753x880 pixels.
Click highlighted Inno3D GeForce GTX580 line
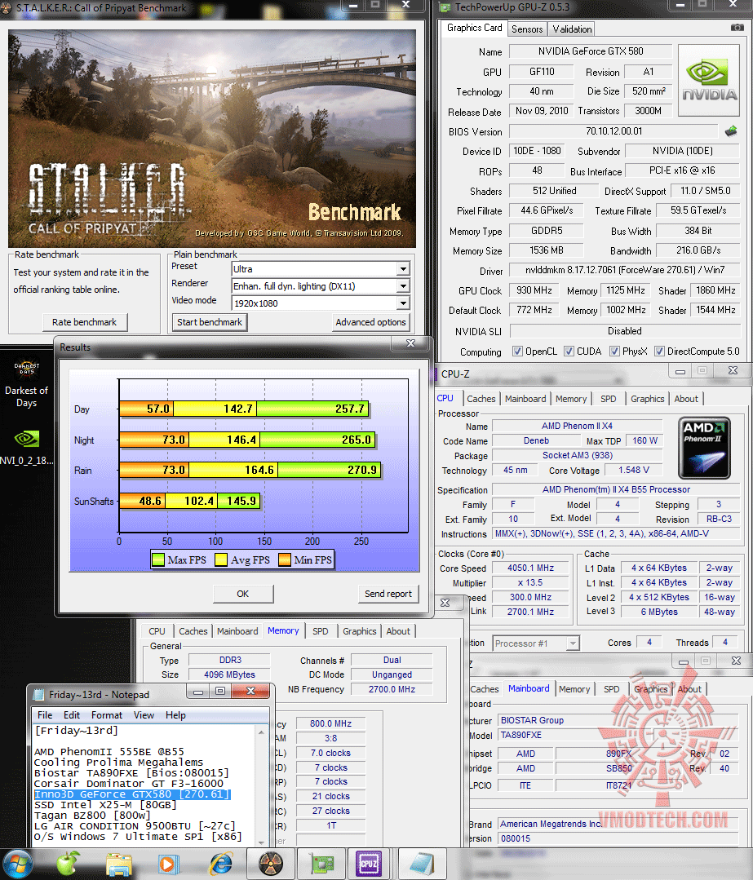132,794
